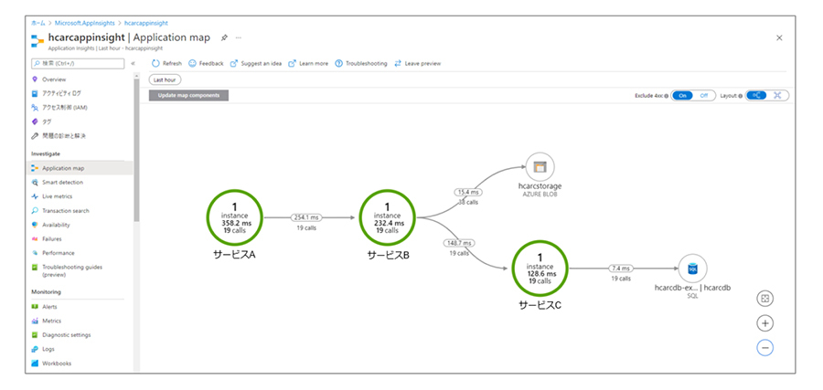This screenshot has width=823, height=390.
Task: Turn Exclude 4xx to Off
Action: coord(704,95)
